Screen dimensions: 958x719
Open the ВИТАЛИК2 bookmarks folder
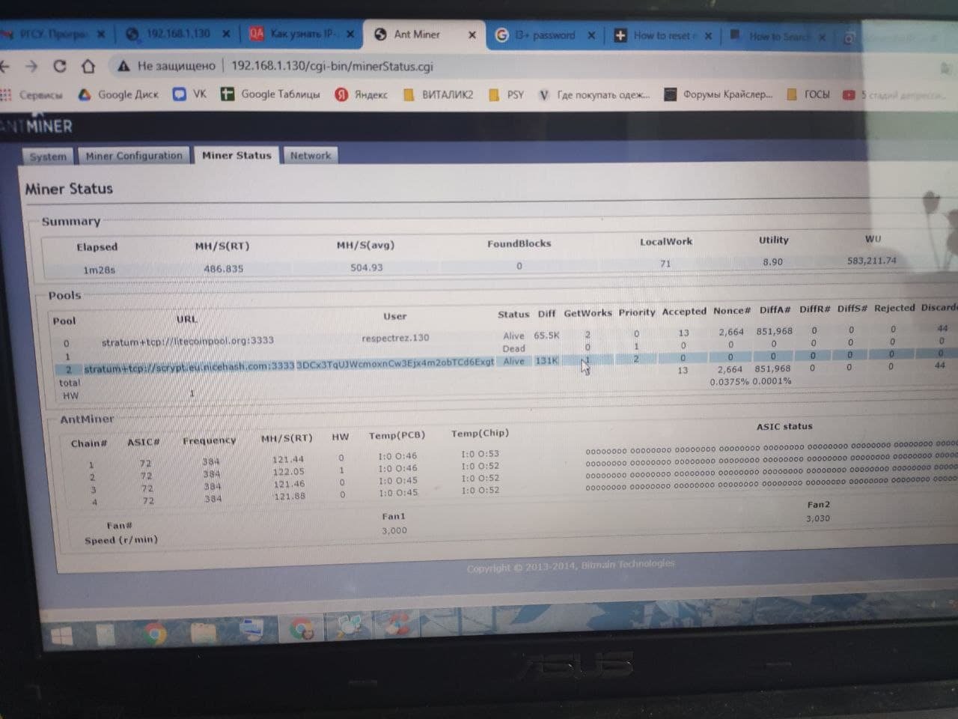point(439,94)
